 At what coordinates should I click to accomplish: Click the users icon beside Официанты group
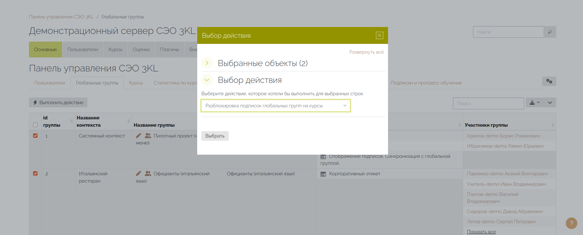pos(148,174)
